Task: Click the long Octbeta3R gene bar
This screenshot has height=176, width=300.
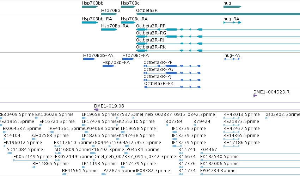Action: 218,14
